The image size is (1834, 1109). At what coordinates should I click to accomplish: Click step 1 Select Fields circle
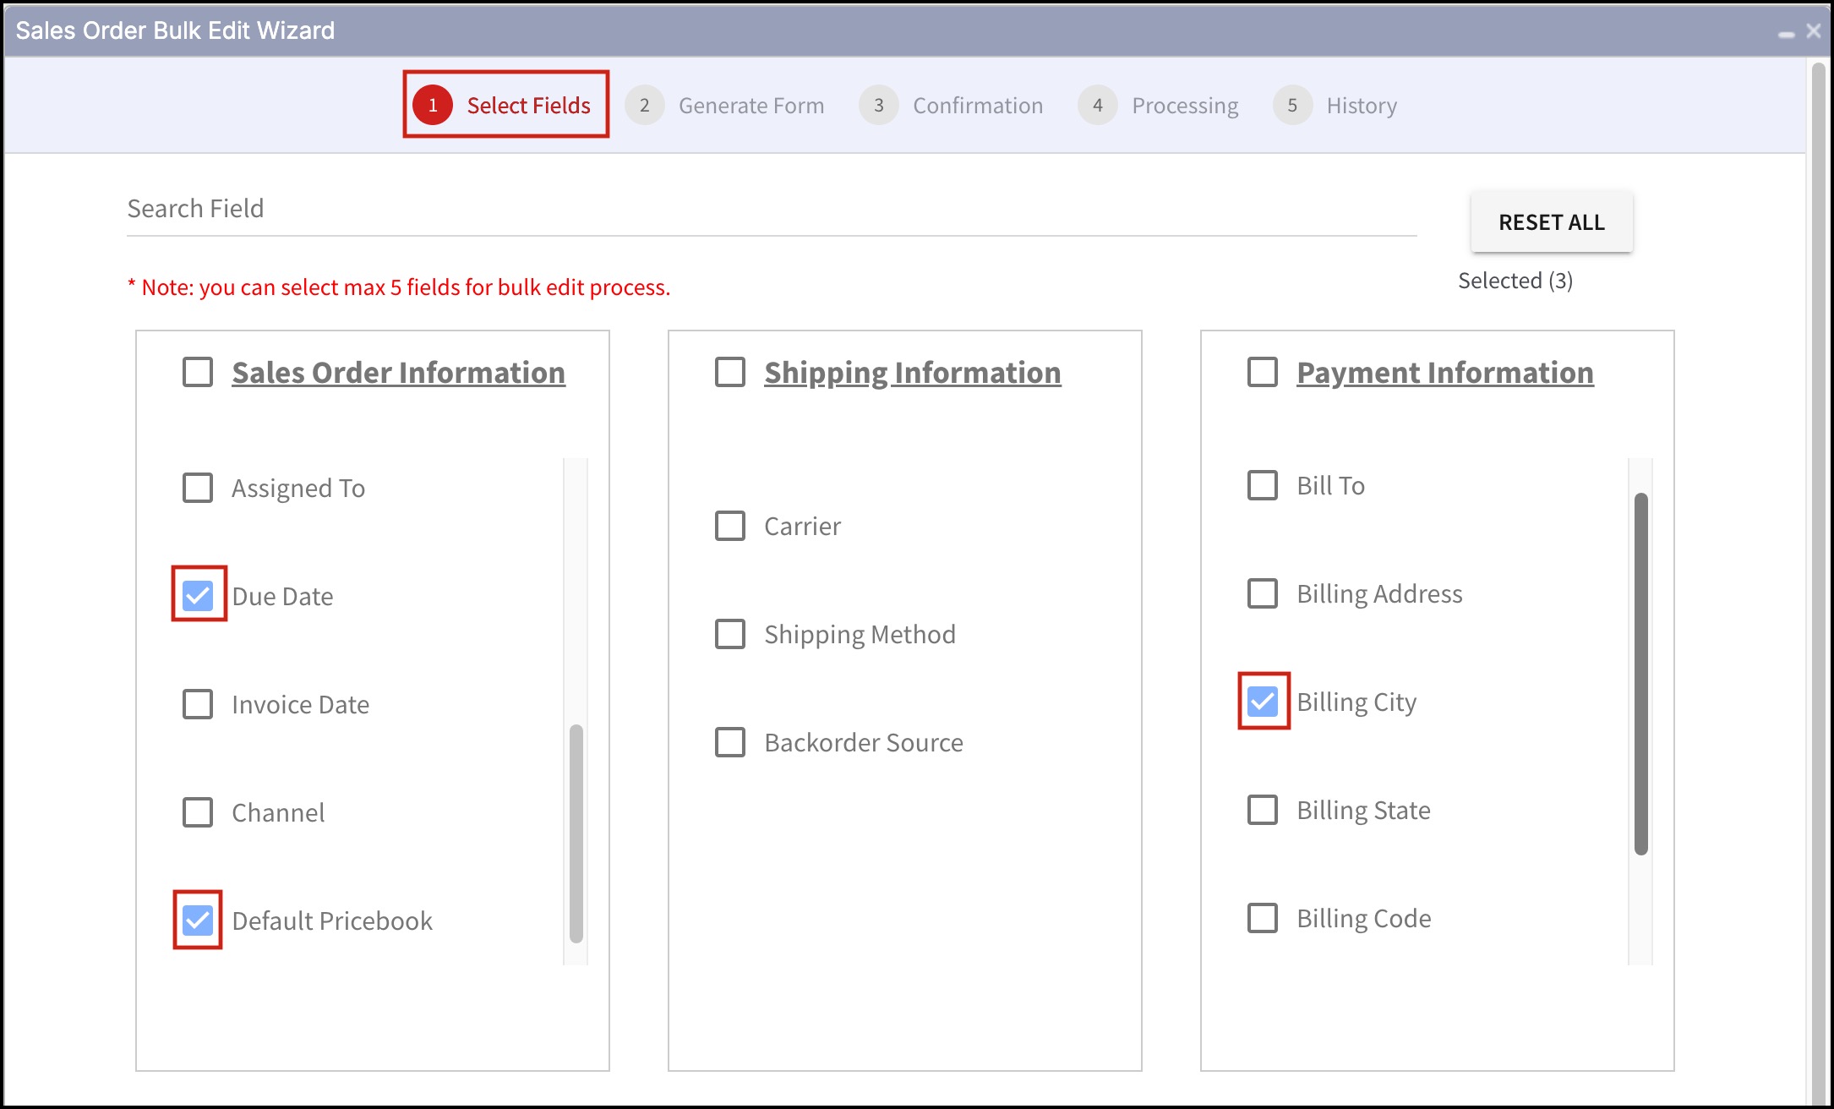coord(433,105)
